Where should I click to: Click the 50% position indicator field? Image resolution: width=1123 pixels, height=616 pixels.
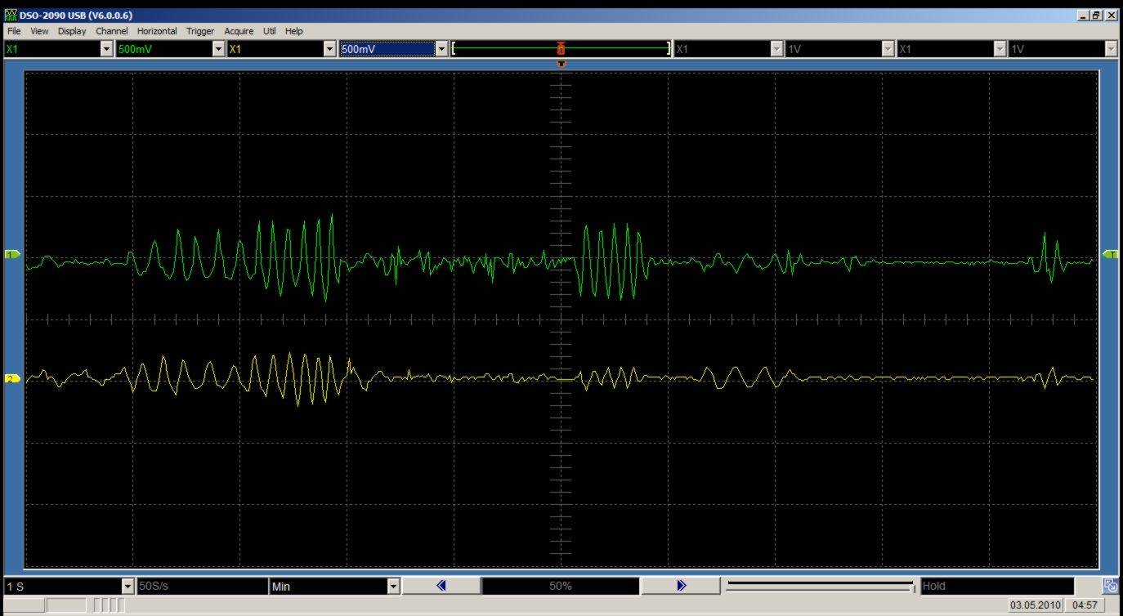[x=561, y=586]
